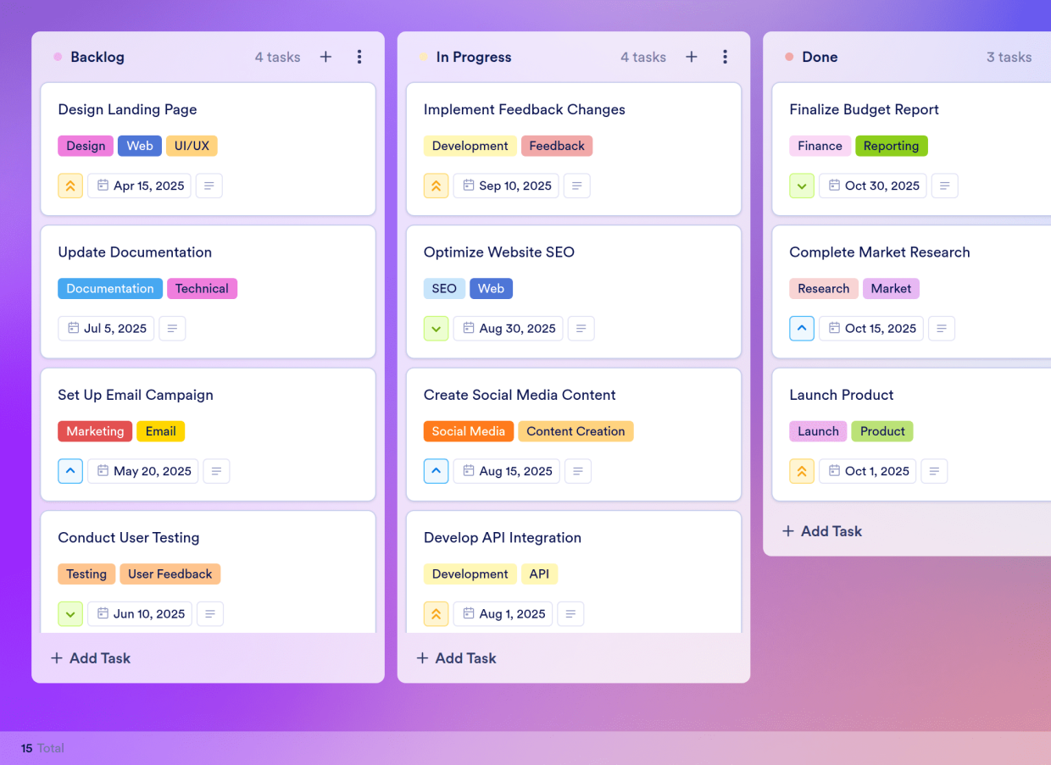This screenshot has height=765, width=1051.
Task: Open Jun 10, 2025 due date picker
Action: tap(140, 613)
